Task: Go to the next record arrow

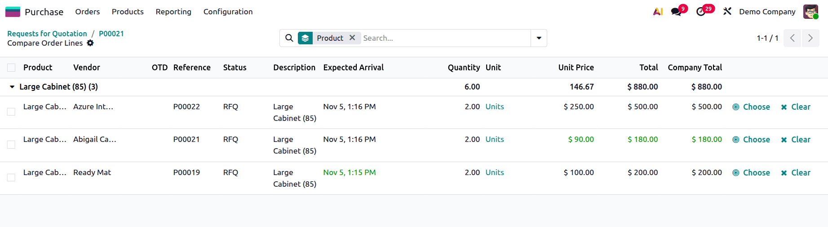Action: [810, 38]
